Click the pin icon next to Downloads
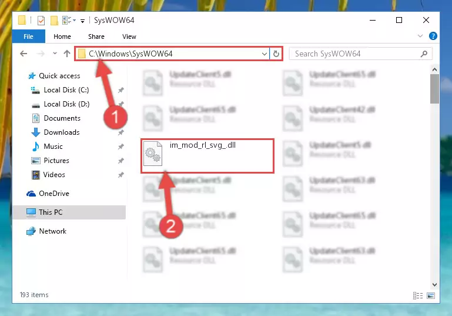This screenshot has width=452, height=316. tap(120, 132)
